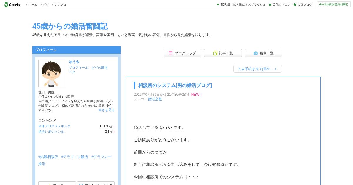The height and width of the screenshot is (185, 353).
Task: Click the ランキング heading
Action: (47, 120)
